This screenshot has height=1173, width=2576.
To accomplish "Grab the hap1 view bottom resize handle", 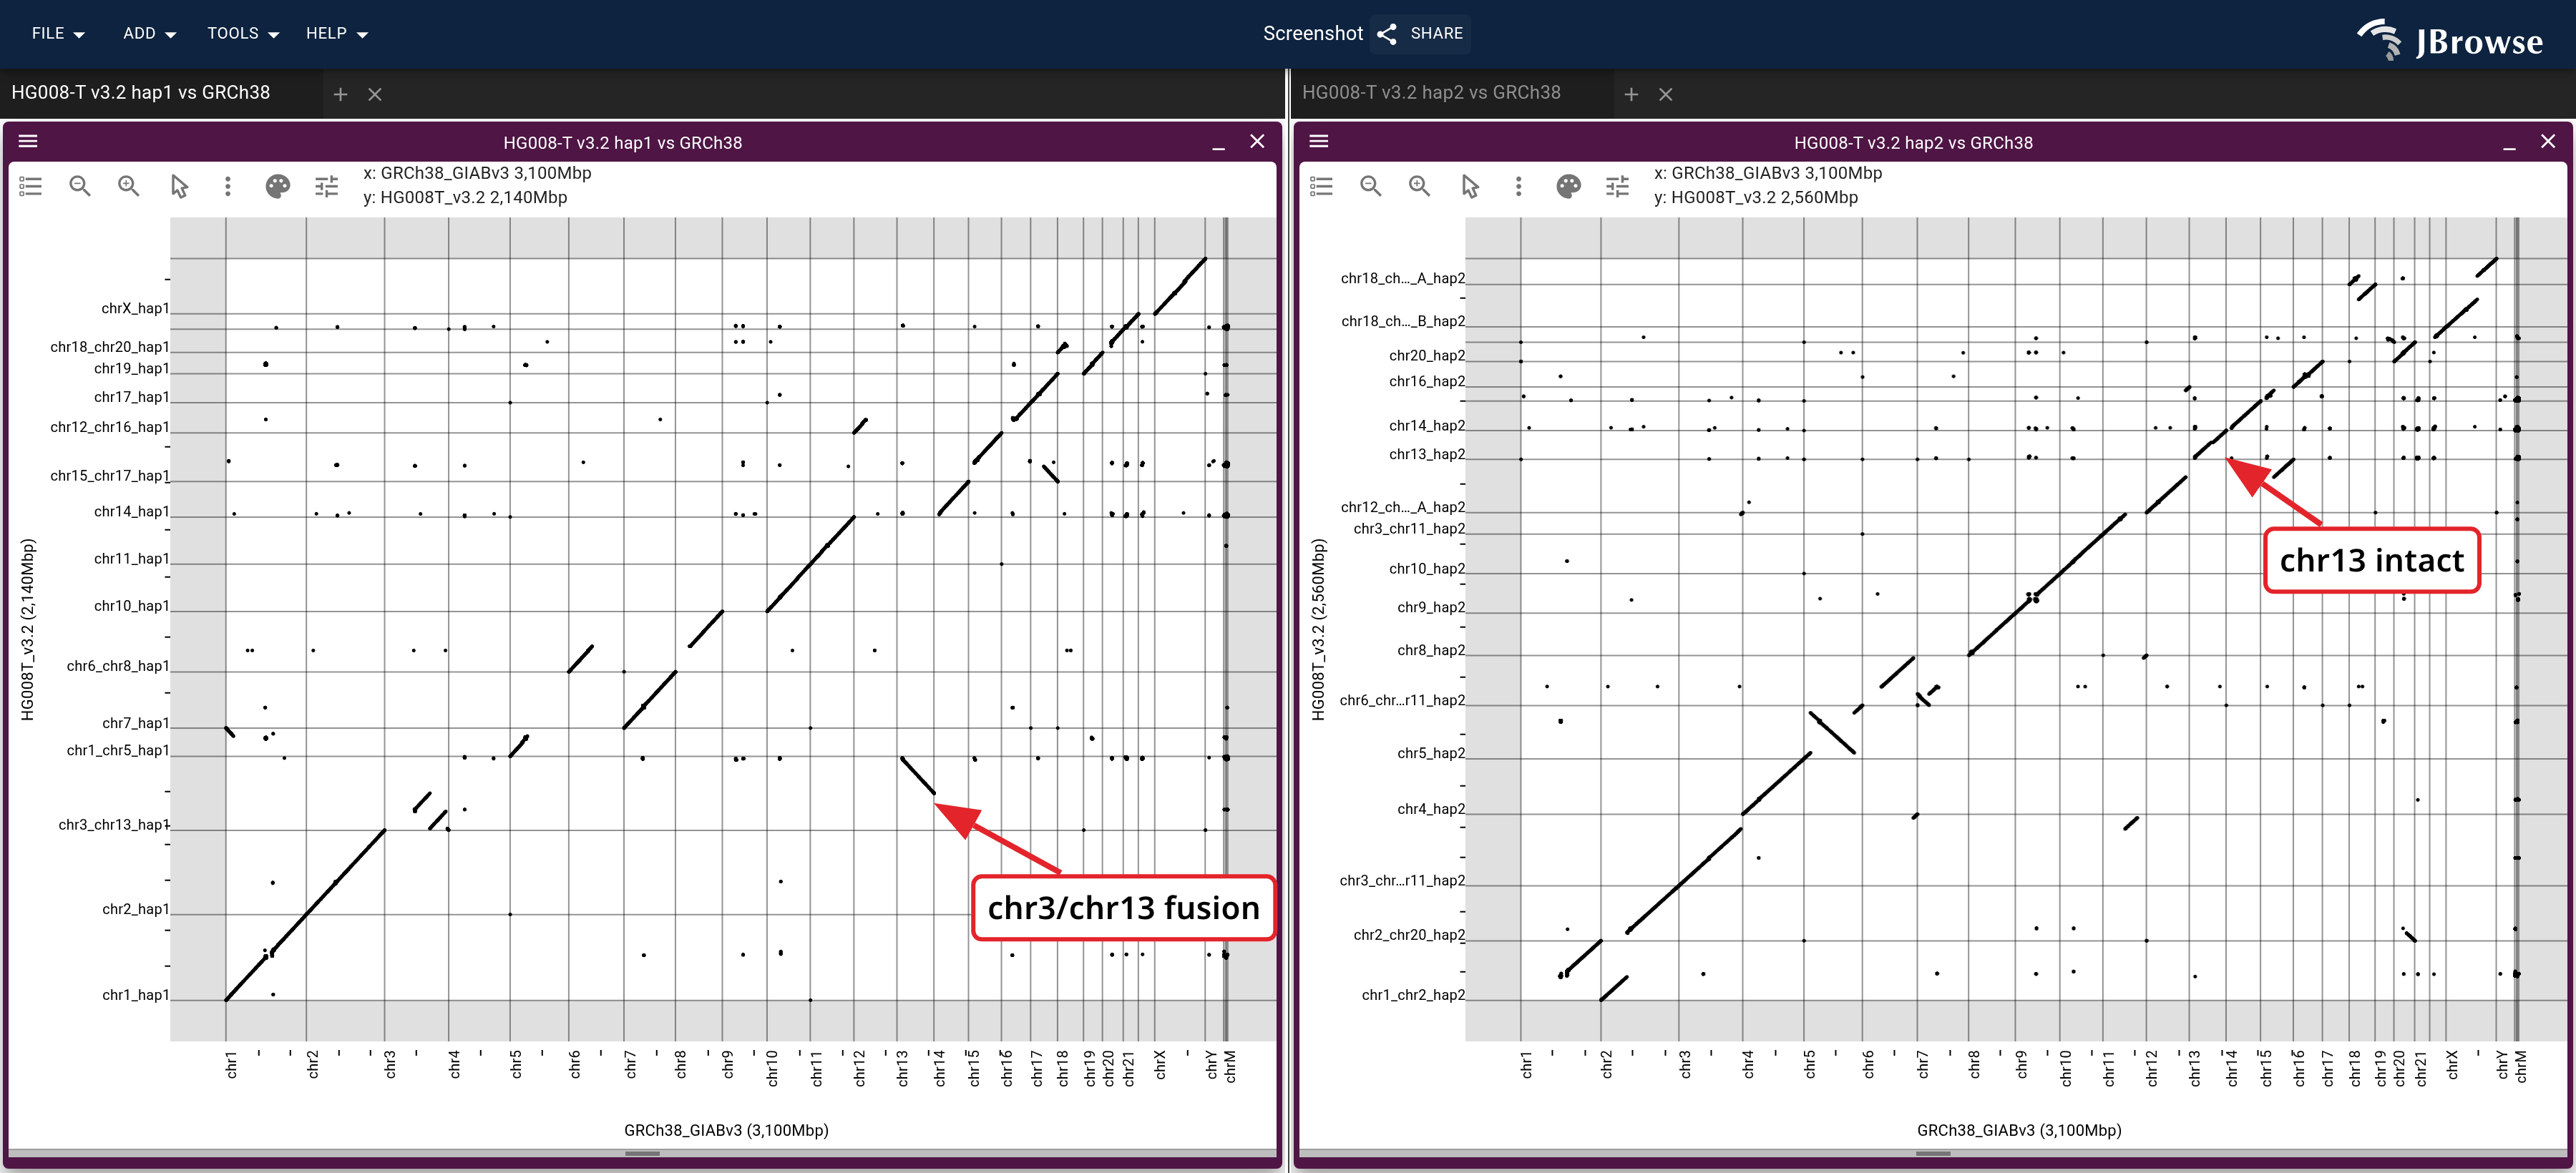I will (642, 1153).
